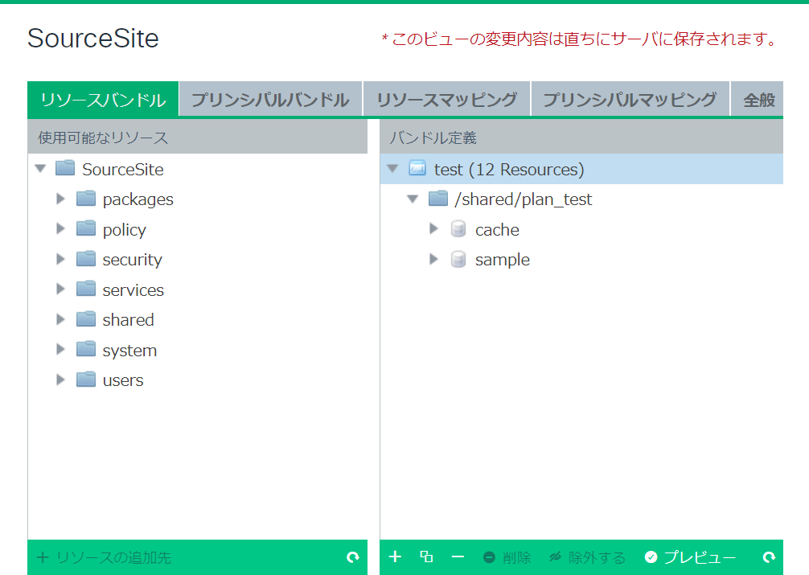Click the cache database icon
809x575 pixels.
pyautogui.click(x=458, y=228)
